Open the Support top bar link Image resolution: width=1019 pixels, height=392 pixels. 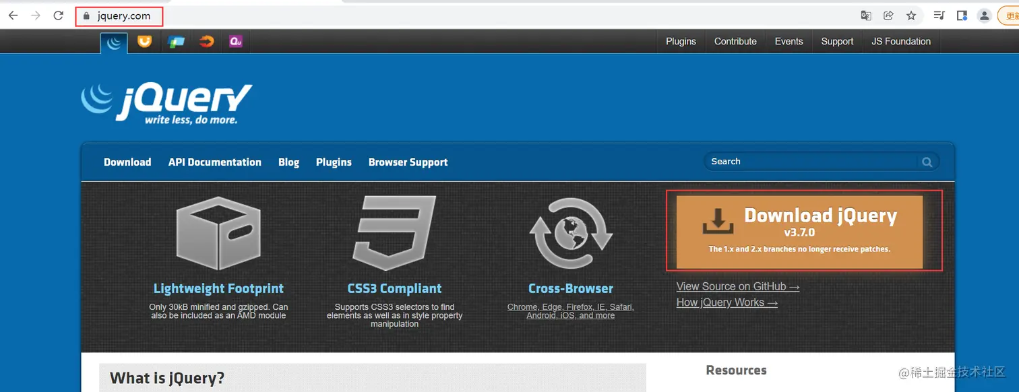click(837, 41)
